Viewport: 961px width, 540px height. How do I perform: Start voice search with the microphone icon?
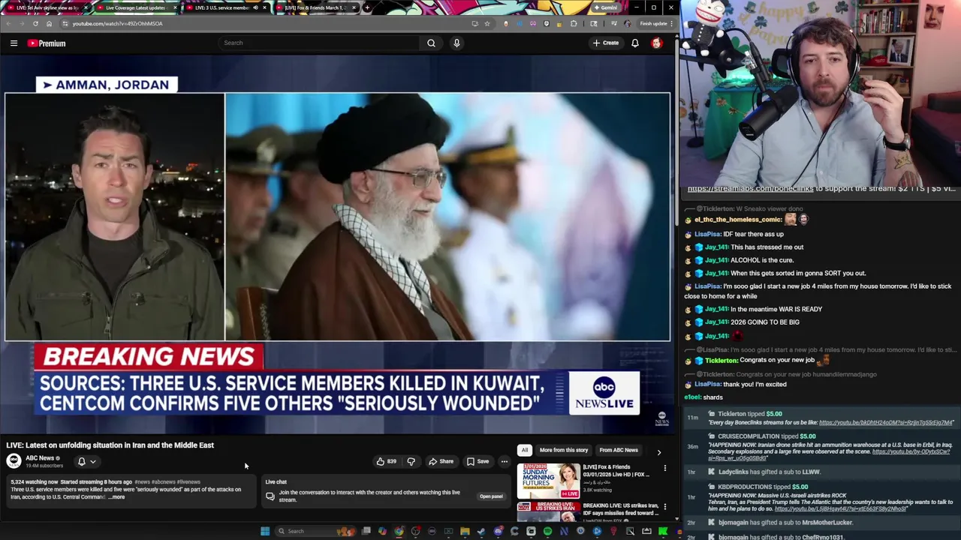pyautogui.click(x=456, y=43)
